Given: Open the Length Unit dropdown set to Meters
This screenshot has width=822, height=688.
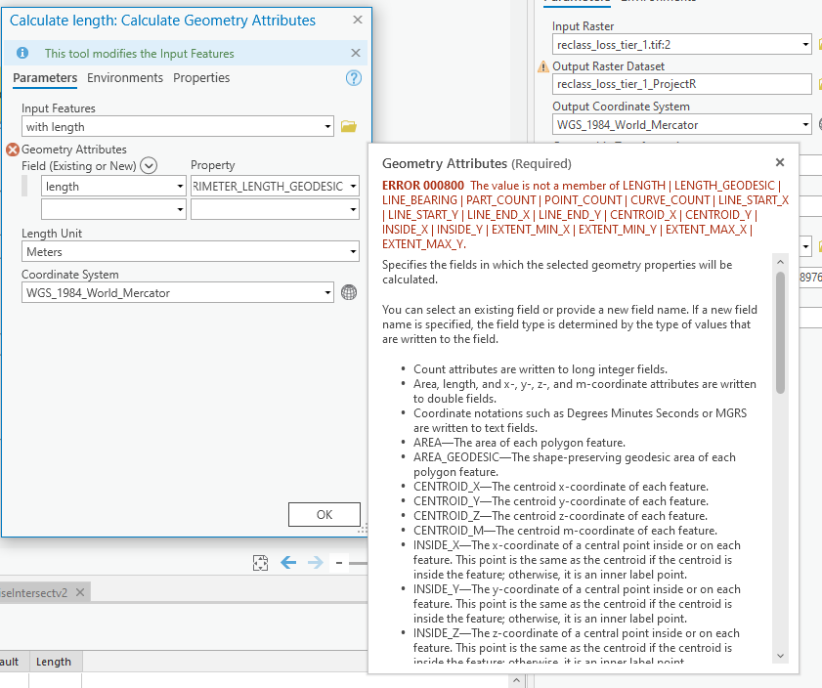Looking at the screenshot, I should tap(353, 252).
